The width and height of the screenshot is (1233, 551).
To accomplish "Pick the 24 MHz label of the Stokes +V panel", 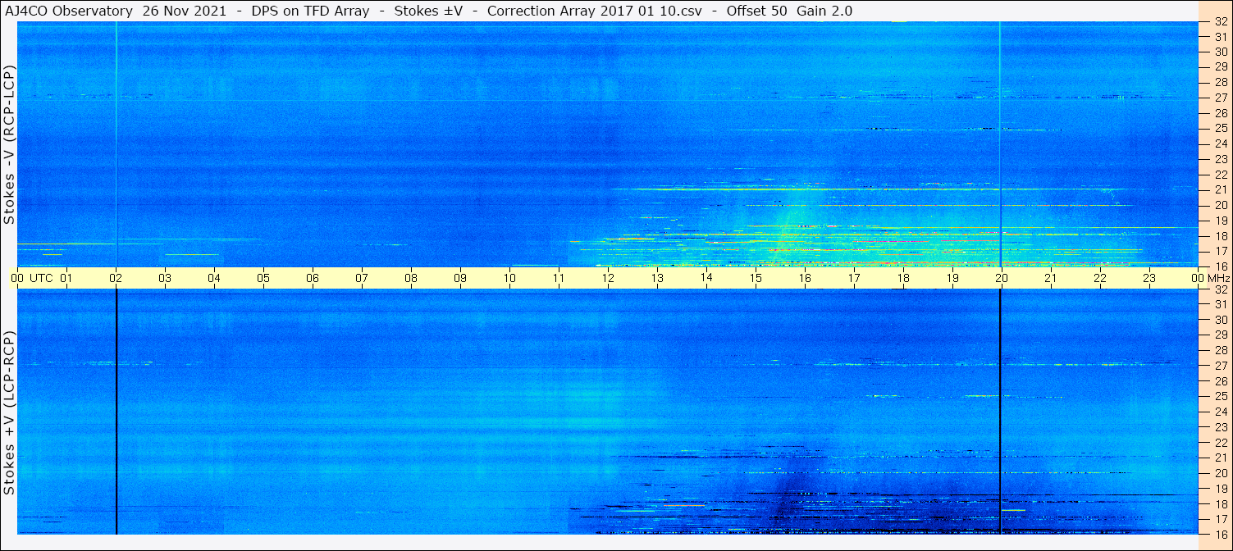I will tap(1220, 412).
